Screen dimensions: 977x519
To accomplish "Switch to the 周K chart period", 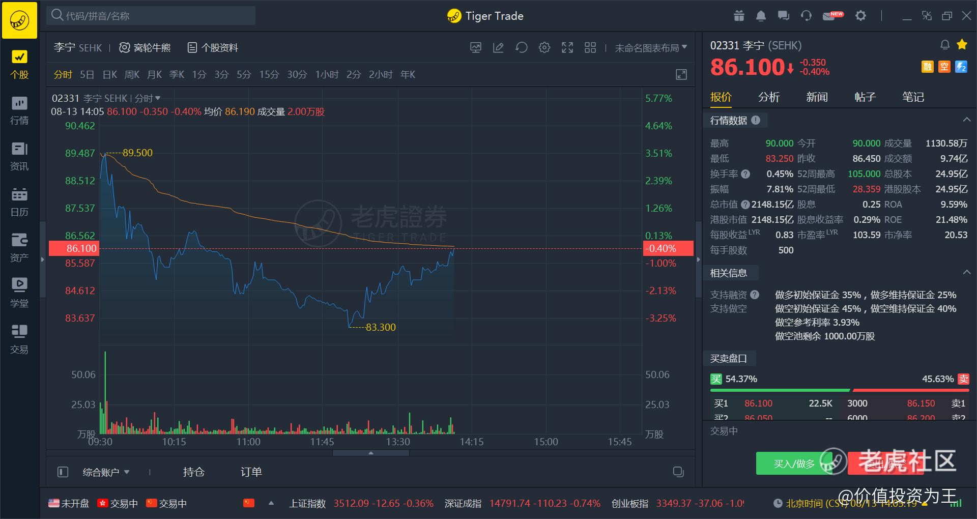I will tap(132, 75).
